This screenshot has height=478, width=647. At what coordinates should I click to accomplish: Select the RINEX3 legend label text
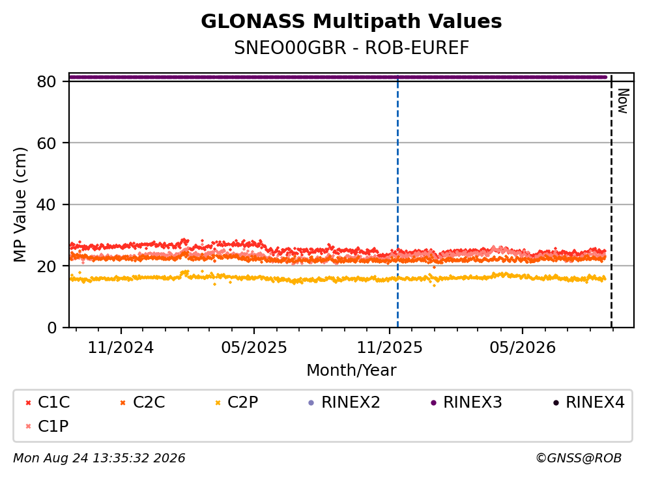pyautogui.click(x=472, y=402)
